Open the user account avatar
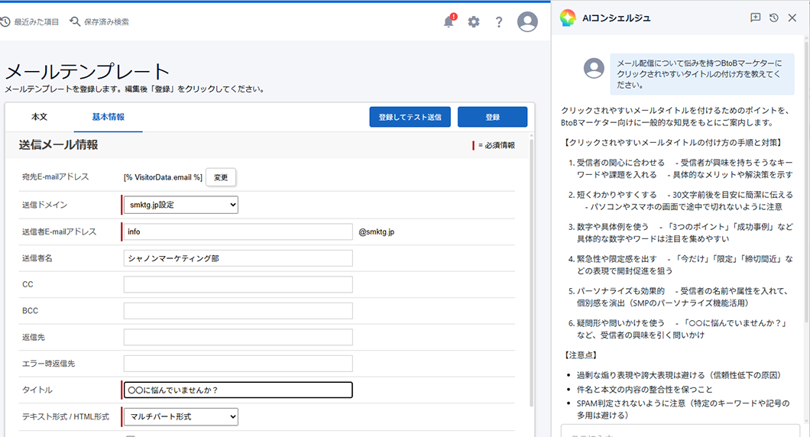The image size is (810, 437). pos(527,21)
